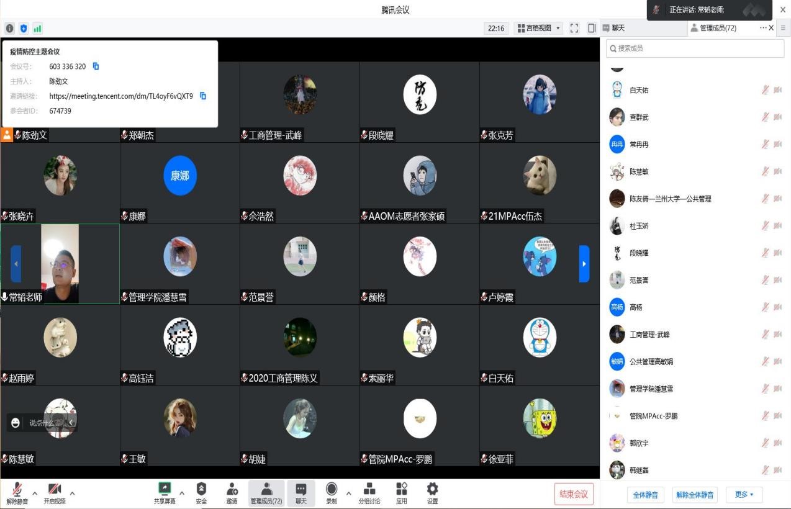Viewport: 791px width, 509px height.
Task: Open Breakout Rooms (分组讨论) icon
Action: [x=369, y=490]
